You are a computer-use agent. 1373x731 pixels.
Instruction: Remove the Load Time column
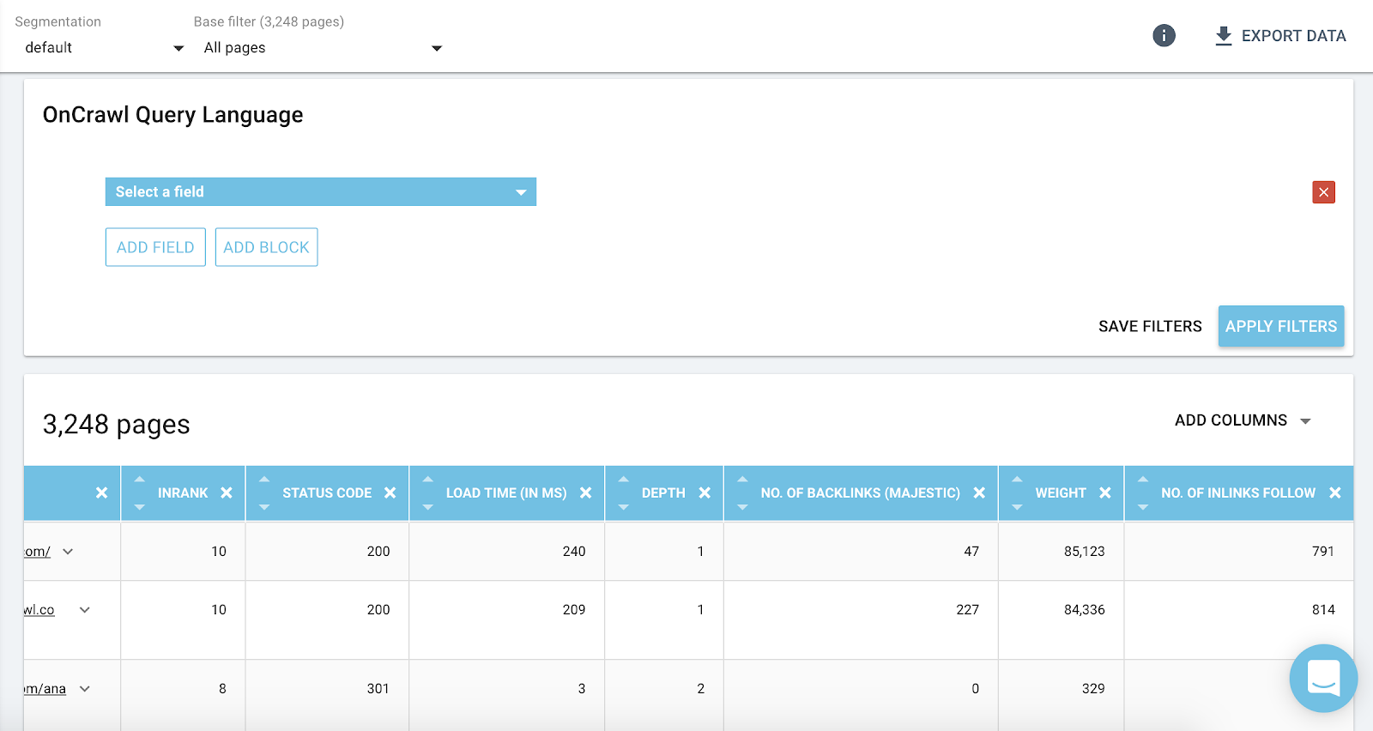pos(585,492)
